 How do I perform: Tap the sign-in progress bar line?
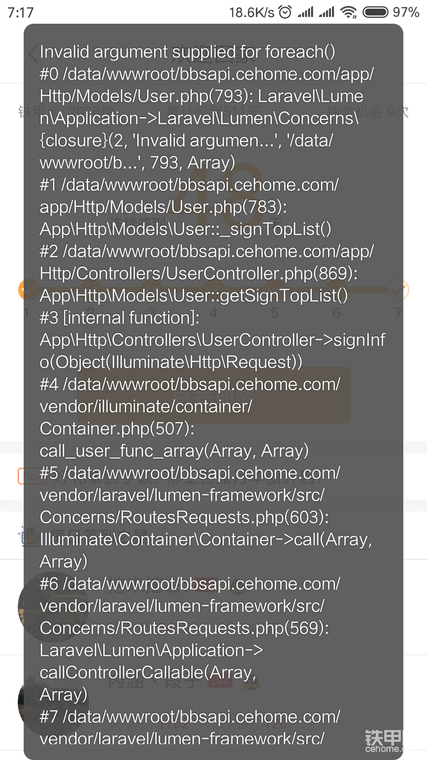tap(213, 290)
